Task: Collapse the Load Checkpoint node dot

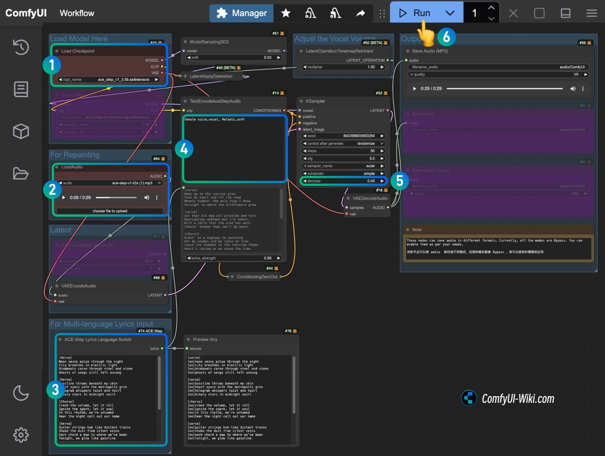Action: 57,51
